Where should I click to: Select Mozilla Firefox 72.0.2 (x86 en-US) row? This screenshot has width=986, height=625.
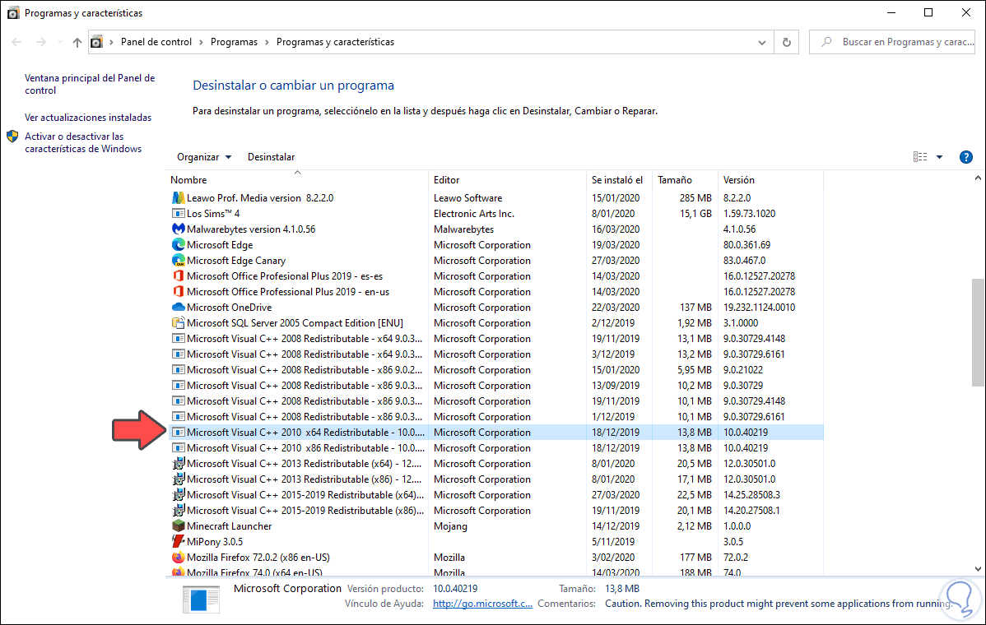point(495,558)
